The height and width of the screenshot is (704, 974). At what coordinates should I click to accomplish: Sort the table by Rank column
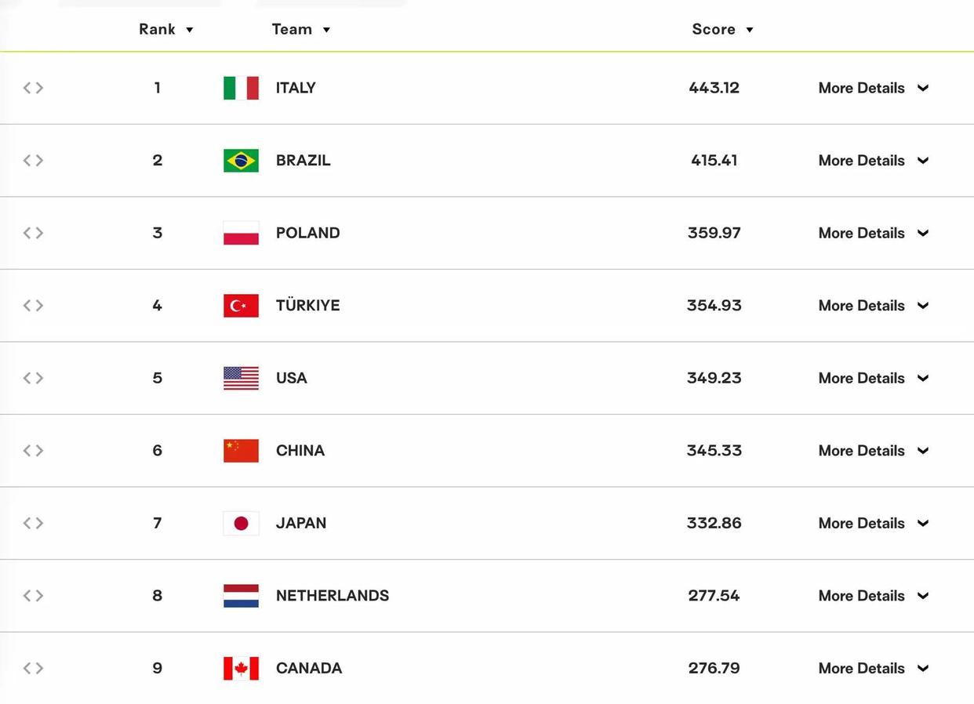[x=166, y=29]
